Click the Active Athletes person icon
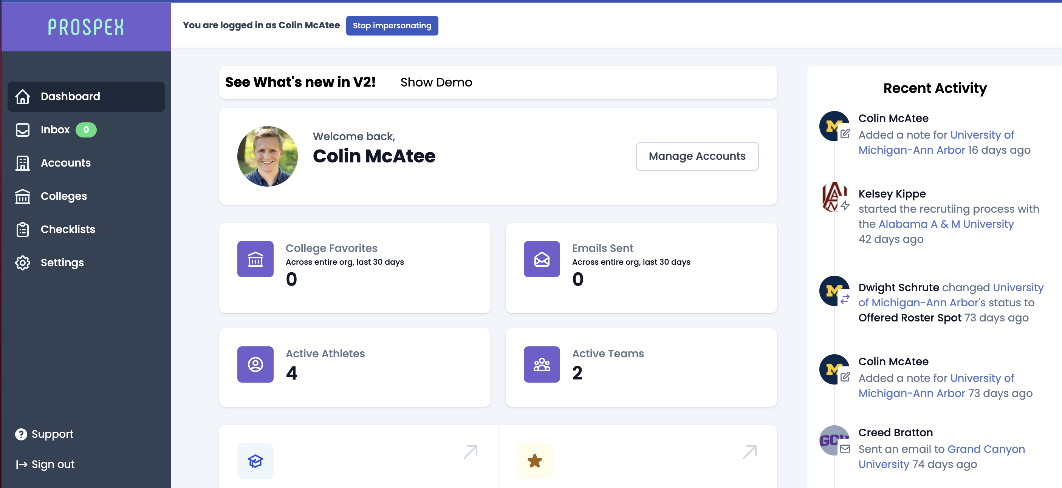Viewport: 1062px width, 488px height. (255, 364)
